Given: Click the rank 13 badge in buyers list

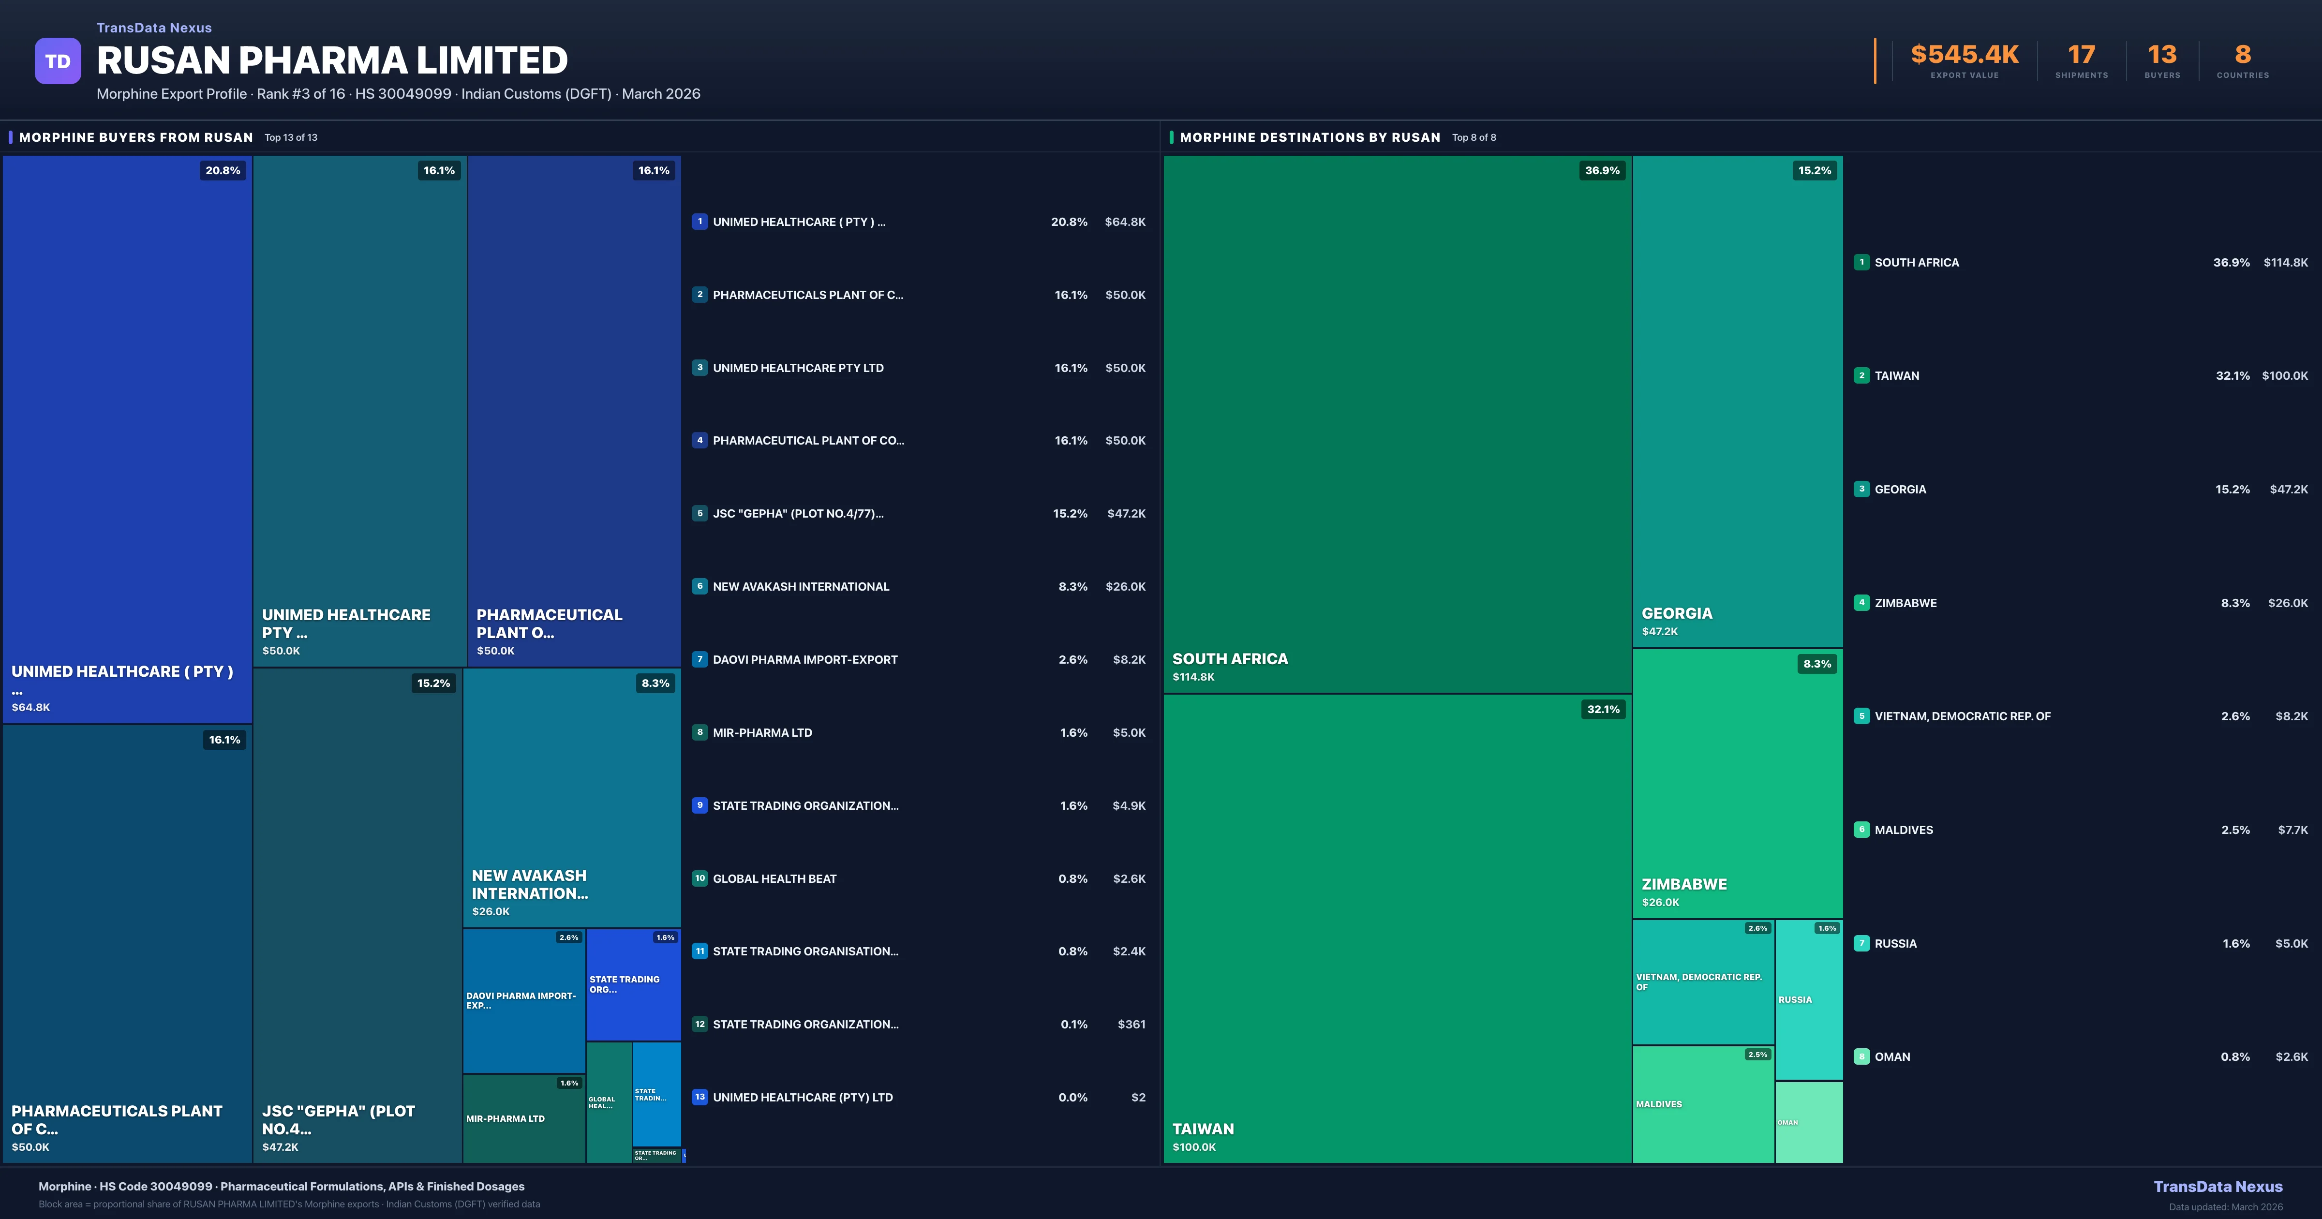Looking at the screenshot, I should tap(700, 1097).
